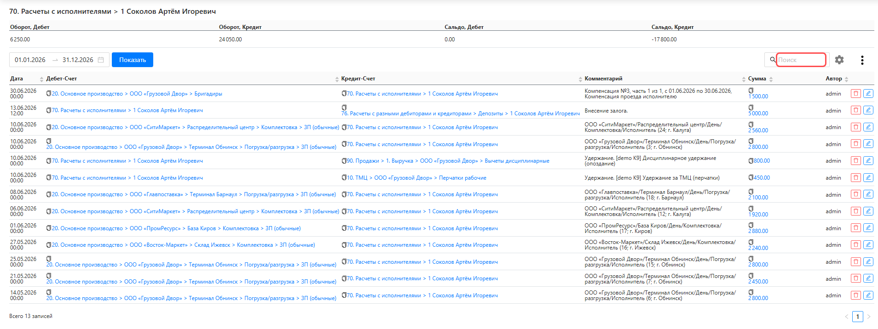The image size is (878, 329).
Task: Click start date 01.01.2026 field
Action: coord(30,60)
